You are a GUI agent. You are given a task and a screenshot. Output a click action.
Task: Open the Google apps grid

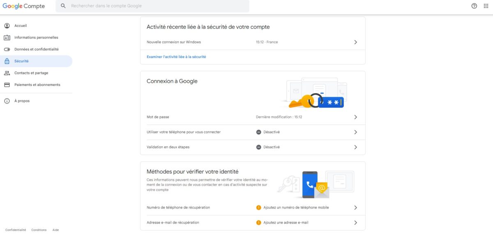[486, 6]
